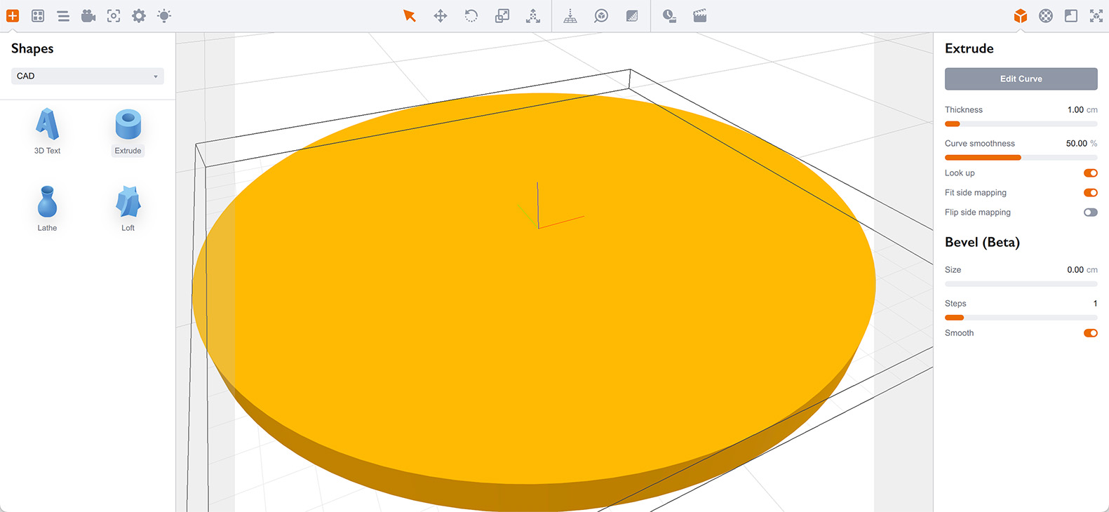
Task: Select the circular arrow Rotate tool
Action: [471, 15]
